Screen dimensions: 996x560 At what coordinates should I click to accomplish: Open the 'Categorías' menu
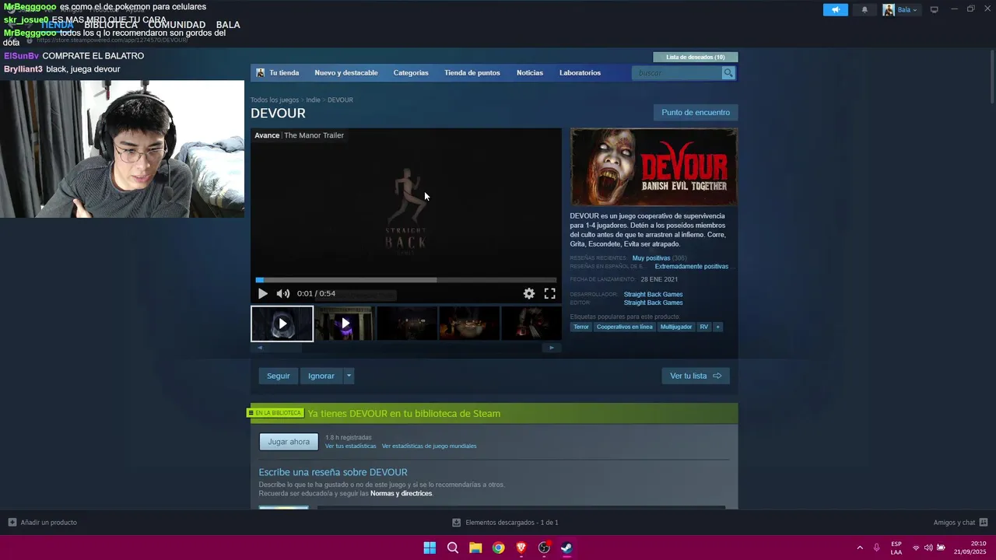pos(411,73)
